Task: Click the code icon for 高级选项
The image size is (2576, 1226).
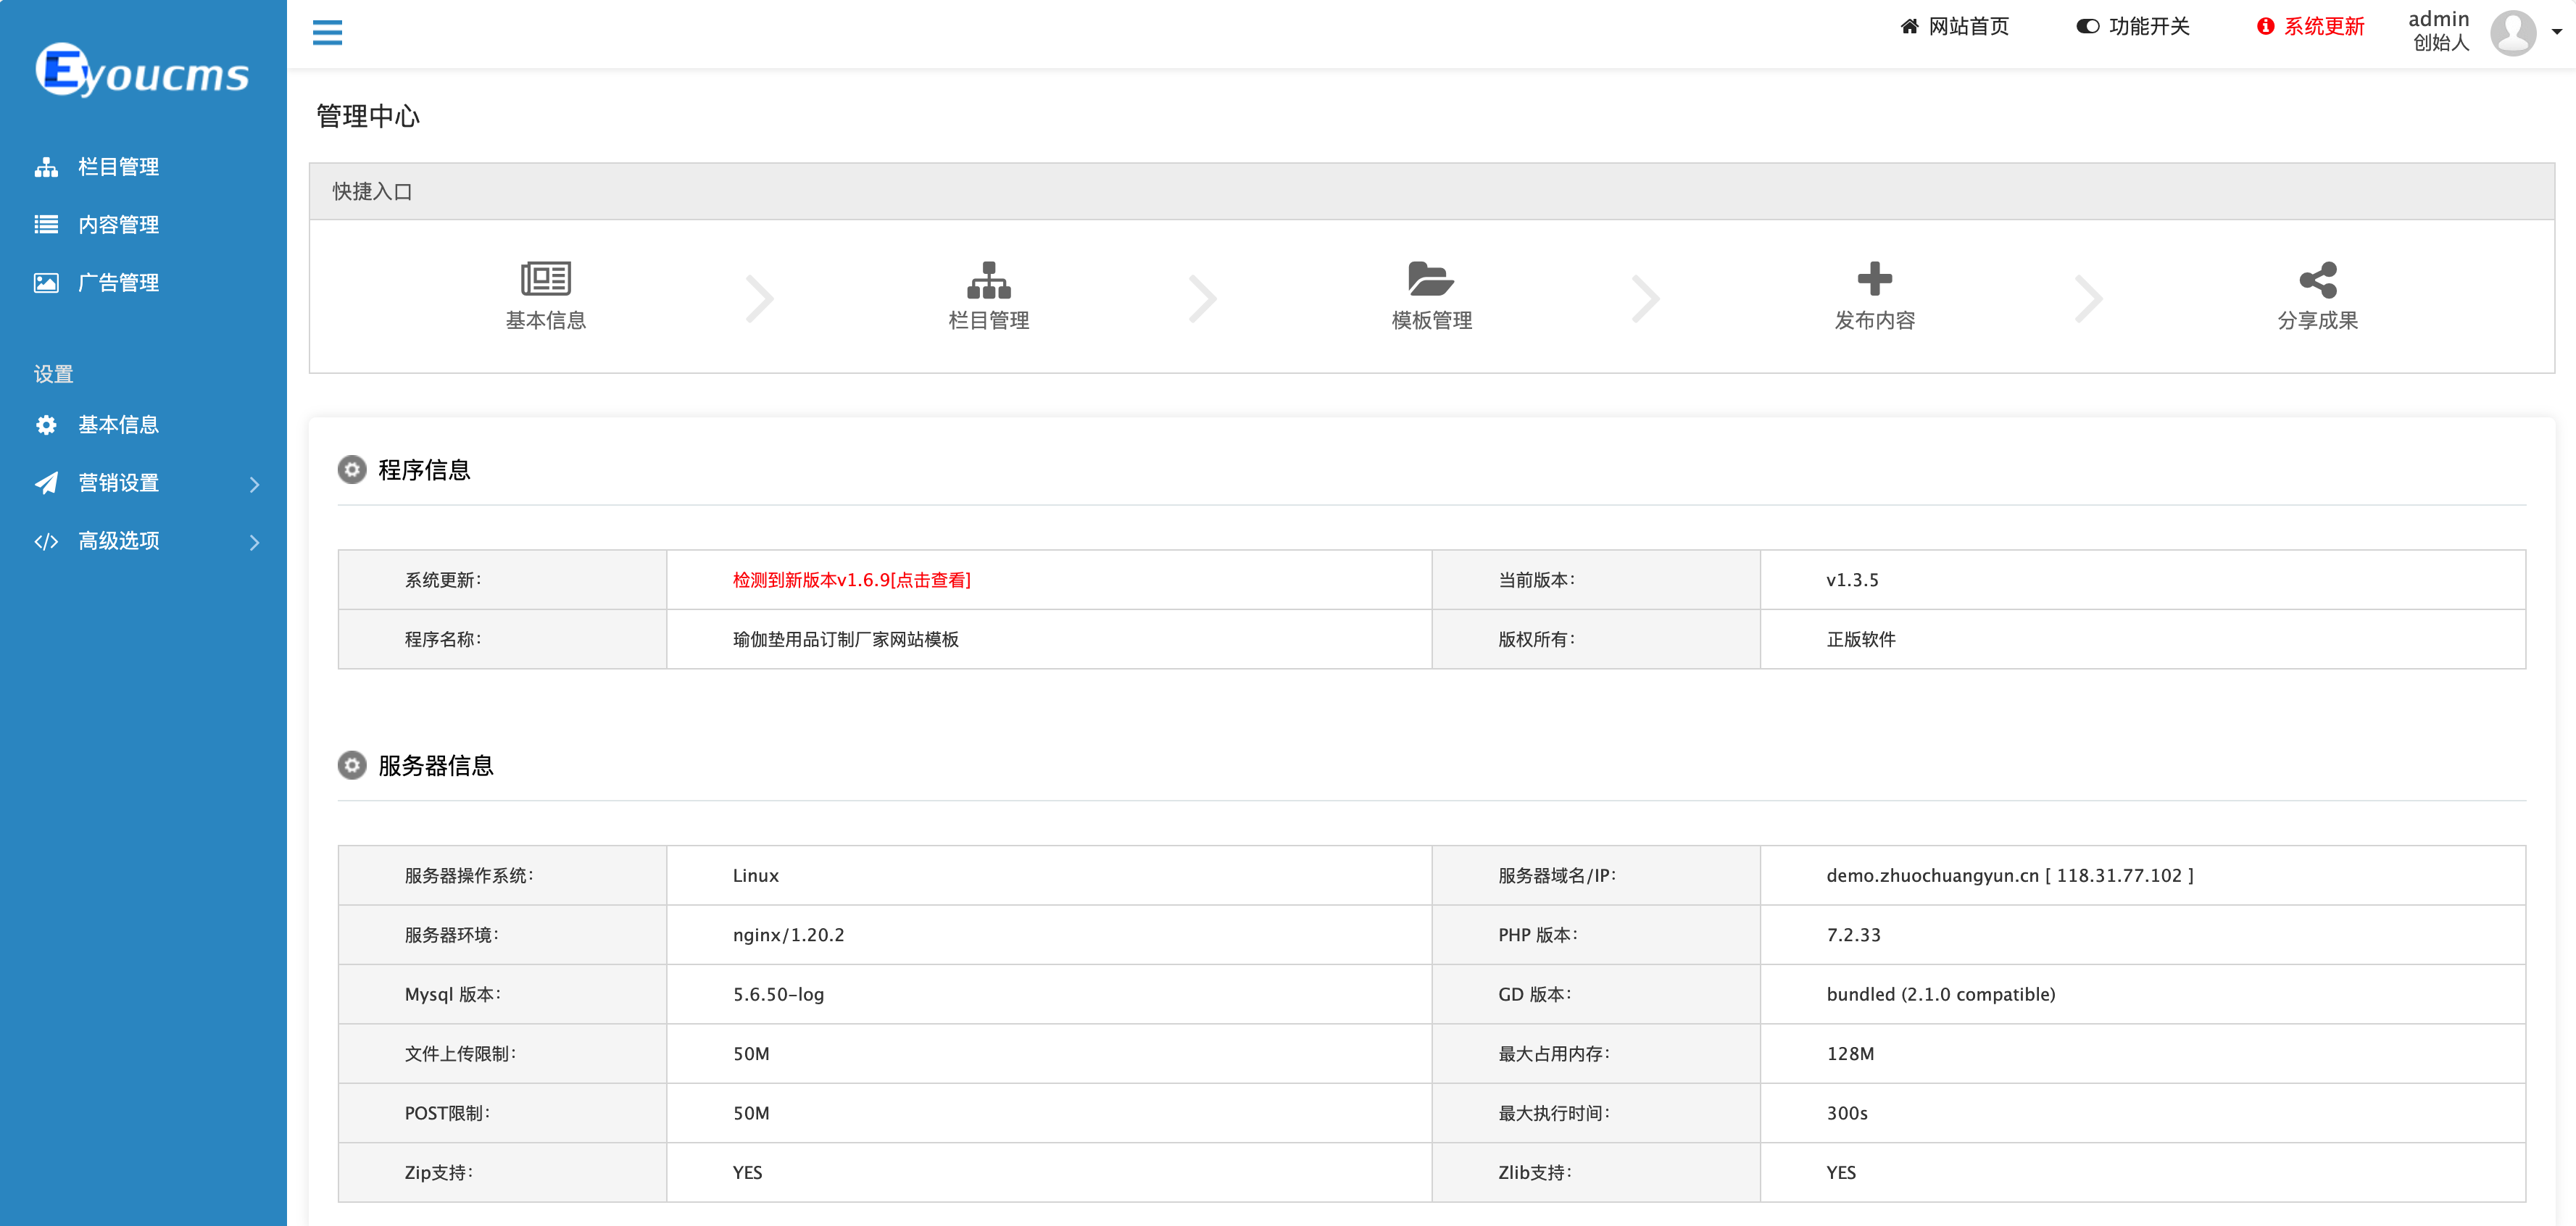Action: click(46, 541)
